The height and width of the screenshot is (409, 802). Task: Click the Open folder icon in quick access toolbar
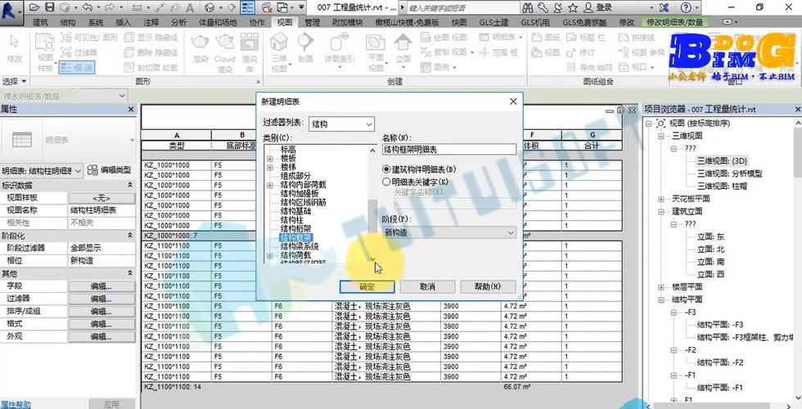click(x=34, y=7)
